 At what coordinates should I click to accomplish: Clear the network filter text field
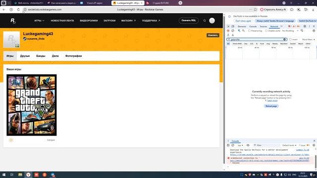(284, 40)
